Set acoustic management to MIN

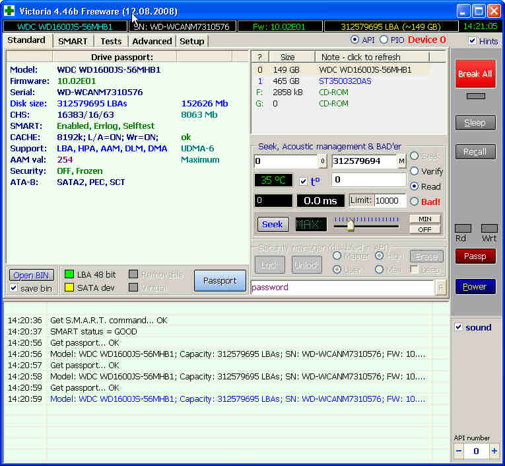425,219
